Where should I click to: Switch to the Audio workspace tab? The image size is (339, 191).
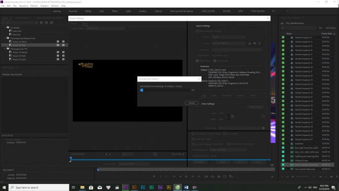[129, 11]
